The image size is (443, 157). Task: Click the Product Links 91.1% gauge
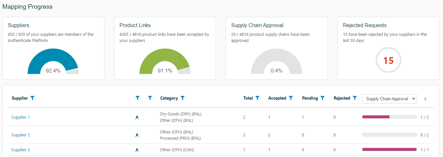tap(165, 62)
